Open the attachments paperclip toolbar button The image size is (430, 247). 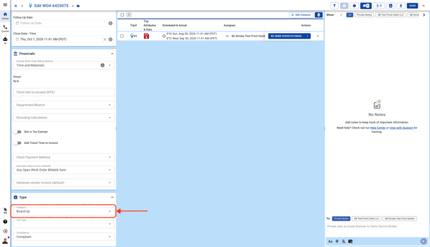pyautogui.click(x=379, y=6)
